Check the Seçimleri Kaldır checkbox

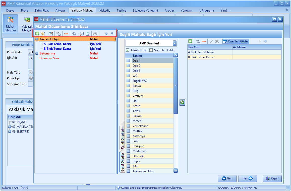[x=151, y=50]
